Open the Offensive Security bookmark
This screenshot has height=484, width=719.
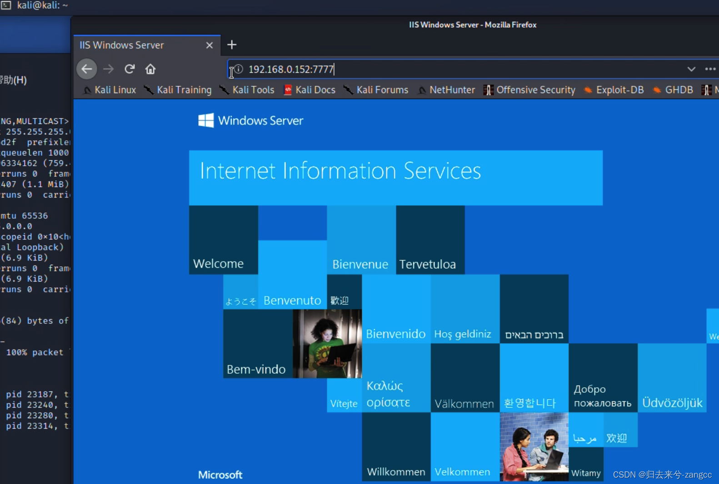click(x=529, y=90)
